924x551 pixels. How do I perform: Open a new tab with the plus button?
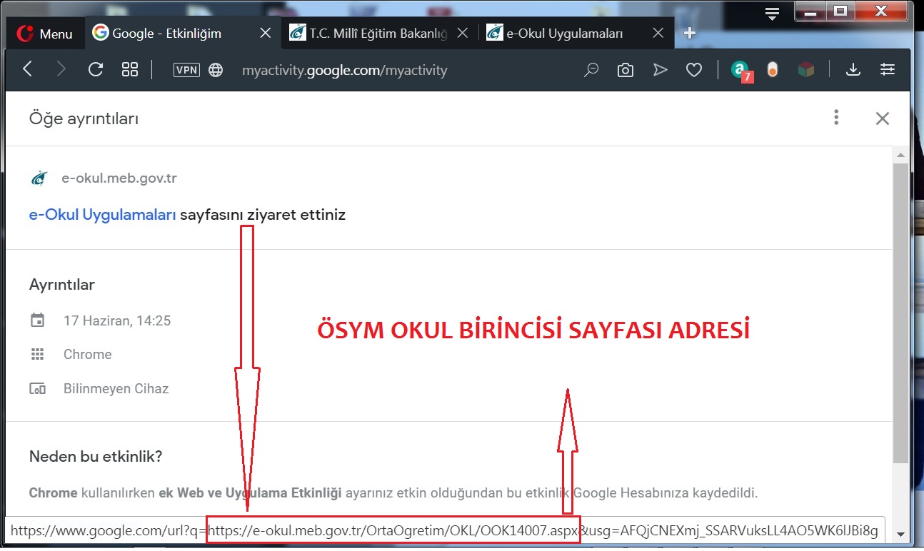[690, 34]
